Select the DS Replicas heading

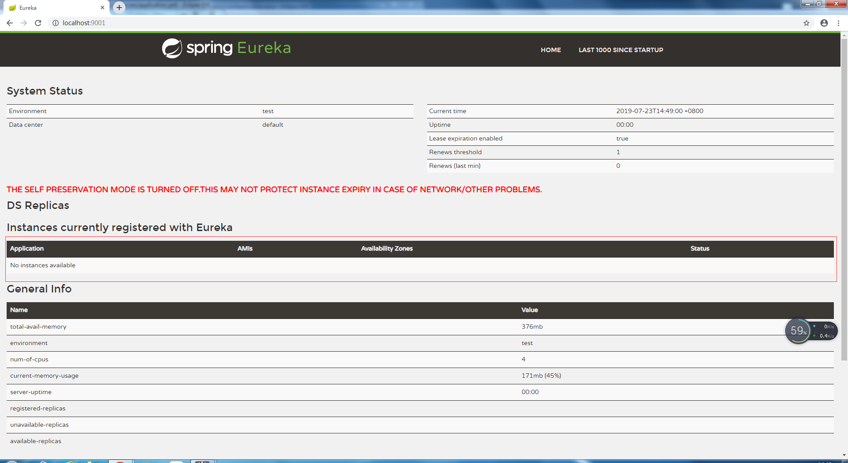38,205
